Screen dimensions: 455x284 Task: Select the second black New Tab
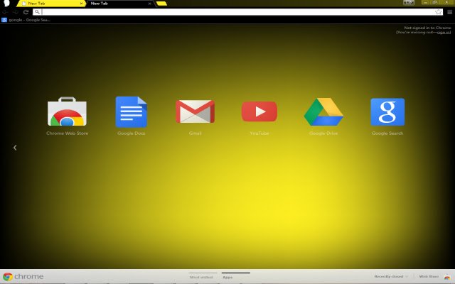tap(119, 4)
